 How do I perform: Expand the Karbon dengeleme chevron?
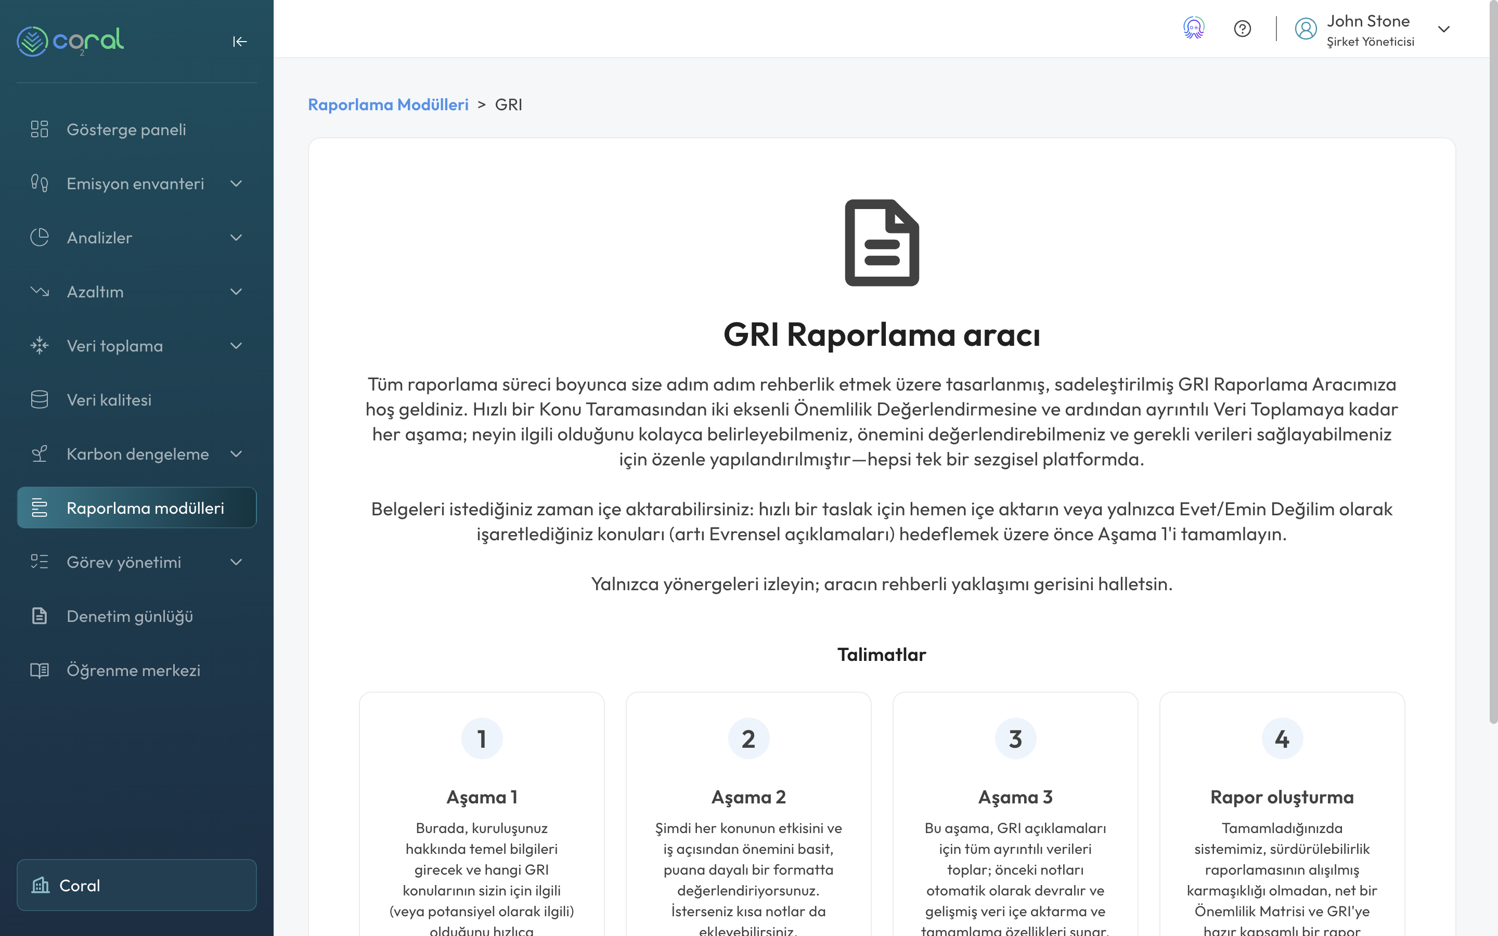click(236, 454)
